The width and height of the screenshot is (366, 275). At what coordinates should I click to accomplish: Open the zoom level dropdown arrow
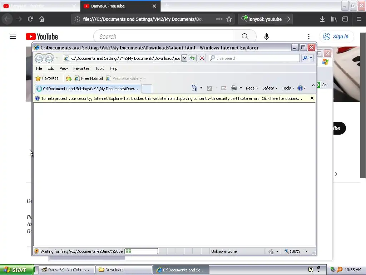coord(306,251)
